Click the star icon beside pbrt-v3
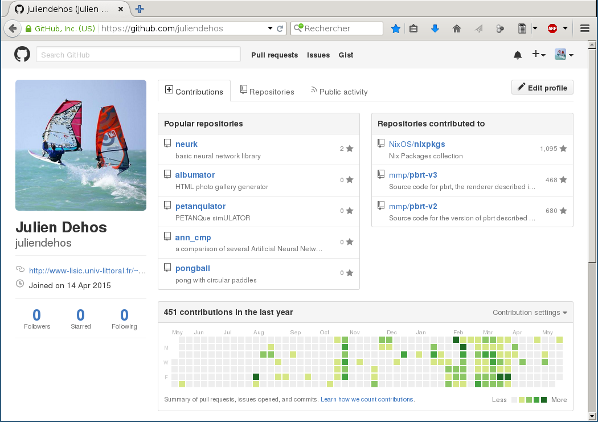 (x=563, y=179)
